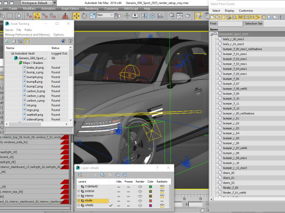Open the Modifiers menu
This screenshot has height=213, width=285.
coord(29,9)
